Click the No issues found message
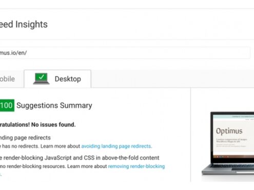254x190 pixels. (x=37, y=125)
